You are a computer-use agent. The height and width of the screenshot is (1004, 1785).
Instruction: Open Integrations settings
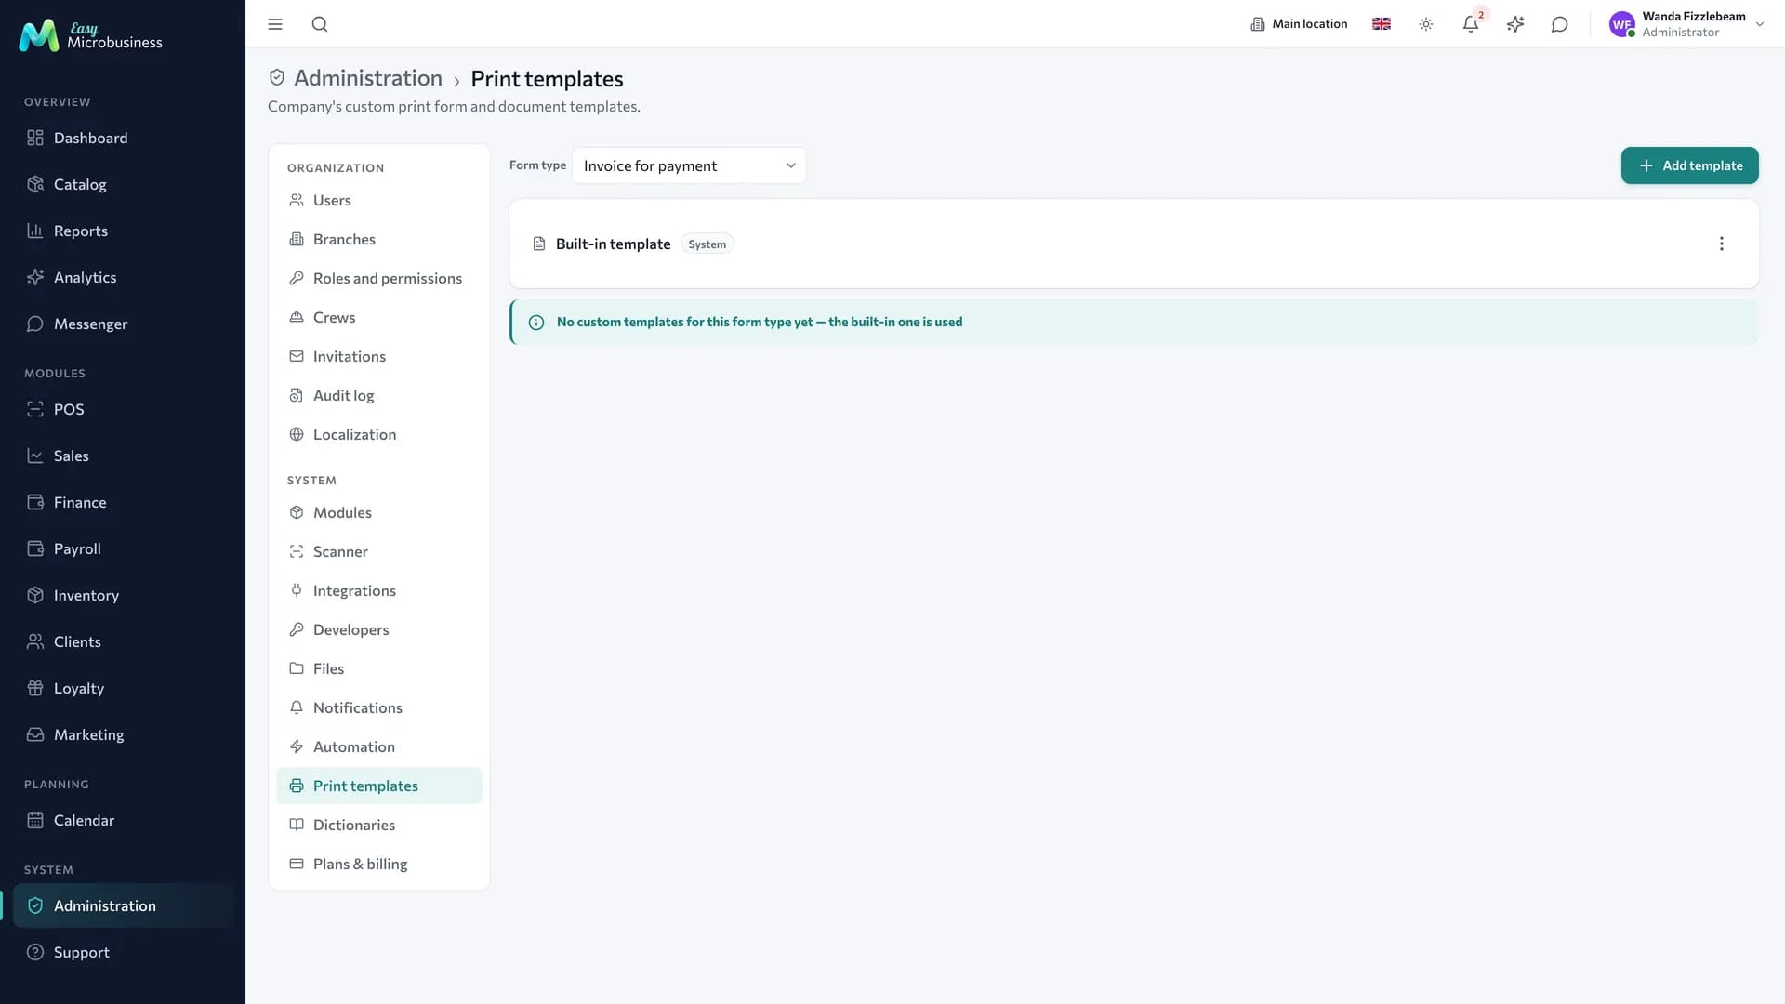pyautogui.click(x=379, y=590)
